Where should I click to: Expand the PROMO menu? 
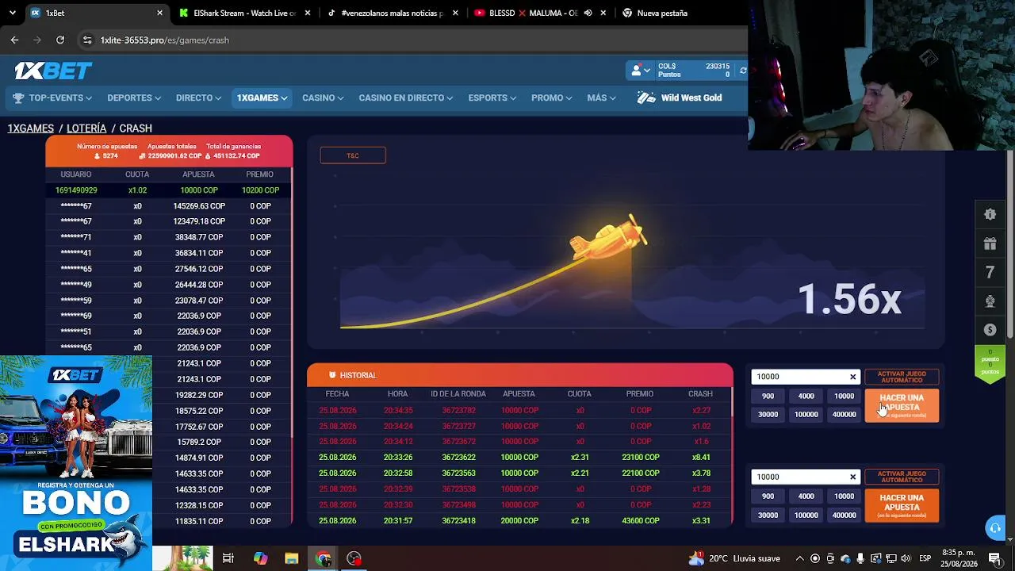click(x=552, y=98)
